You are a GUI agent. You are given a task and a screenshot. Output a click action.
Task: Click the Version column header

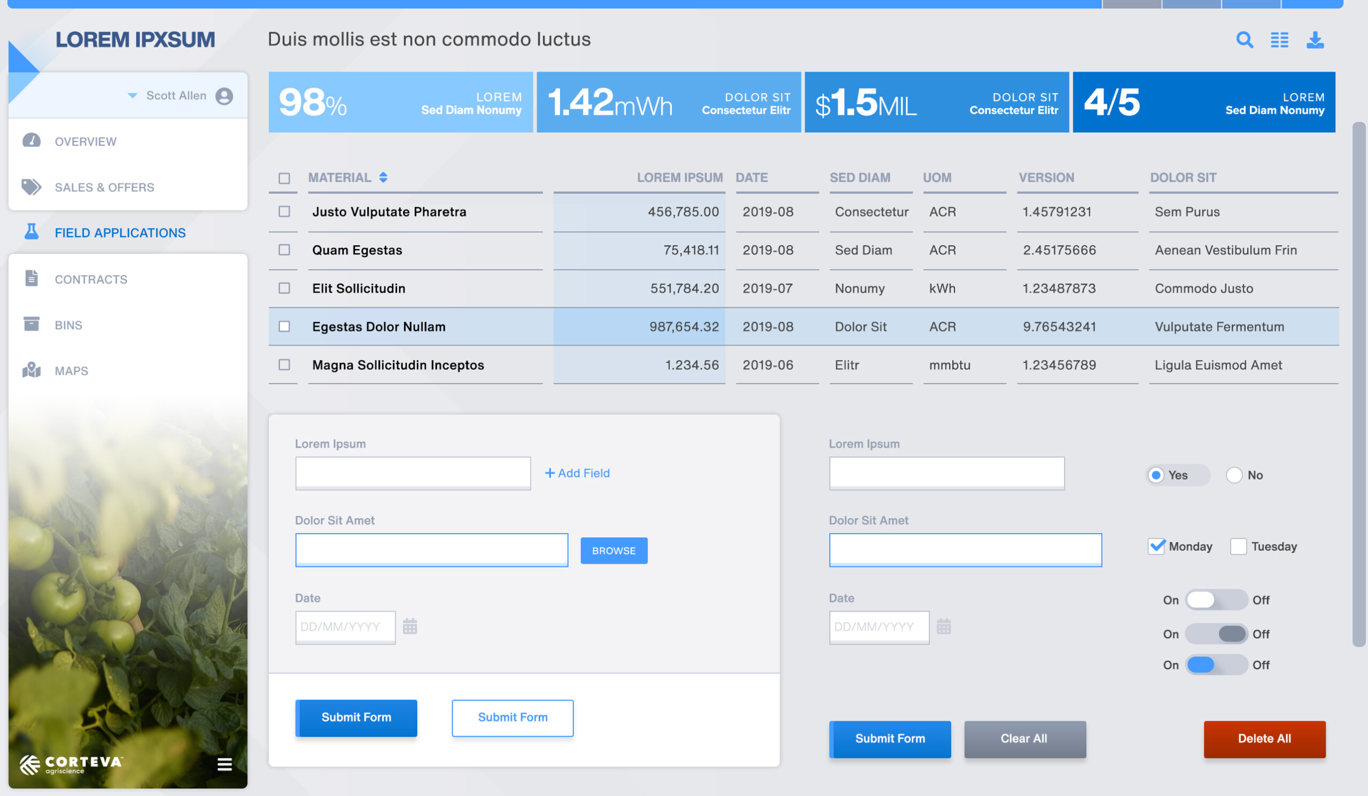1046,177
